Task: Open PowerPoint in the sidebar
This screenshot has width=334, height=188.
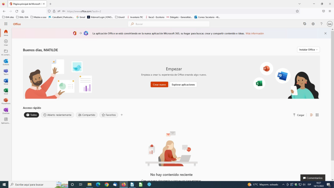Action: 6,101
